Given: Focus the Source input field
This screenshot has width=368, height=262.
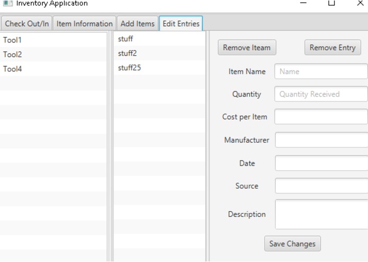Looking at the screenshot, I should pos(321,186).
